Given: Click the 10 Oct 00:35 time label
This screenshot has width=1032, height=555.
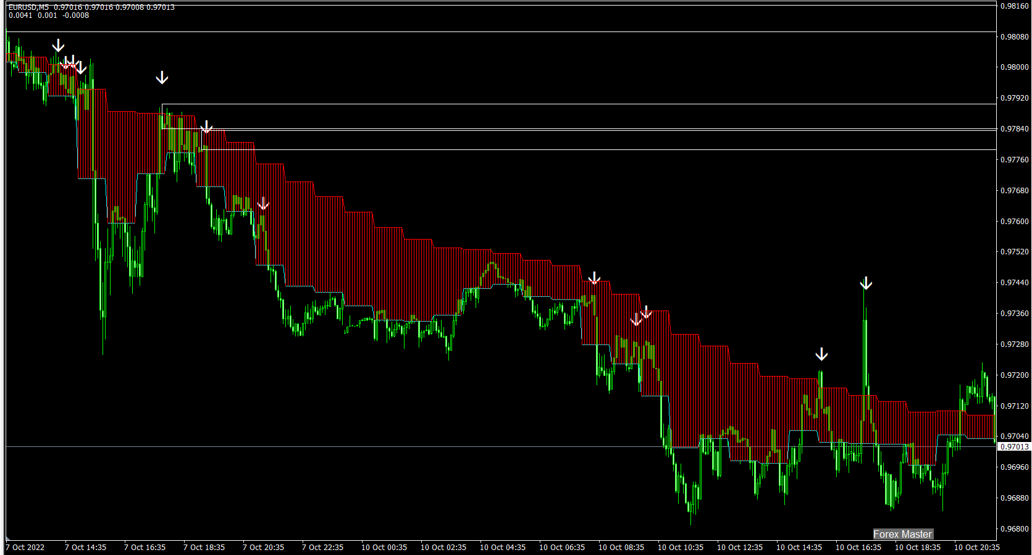Looking at the screenshot, I should [x=384, y=547].
